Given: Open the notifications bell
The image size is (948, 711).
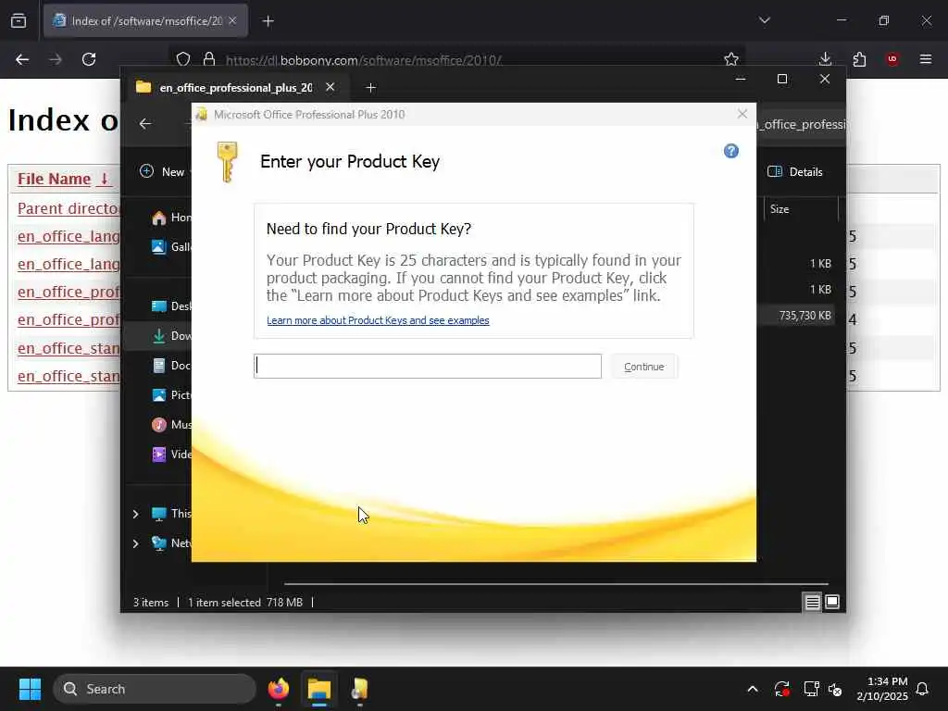Looking at the screenshot, I should tap(923, 689).
